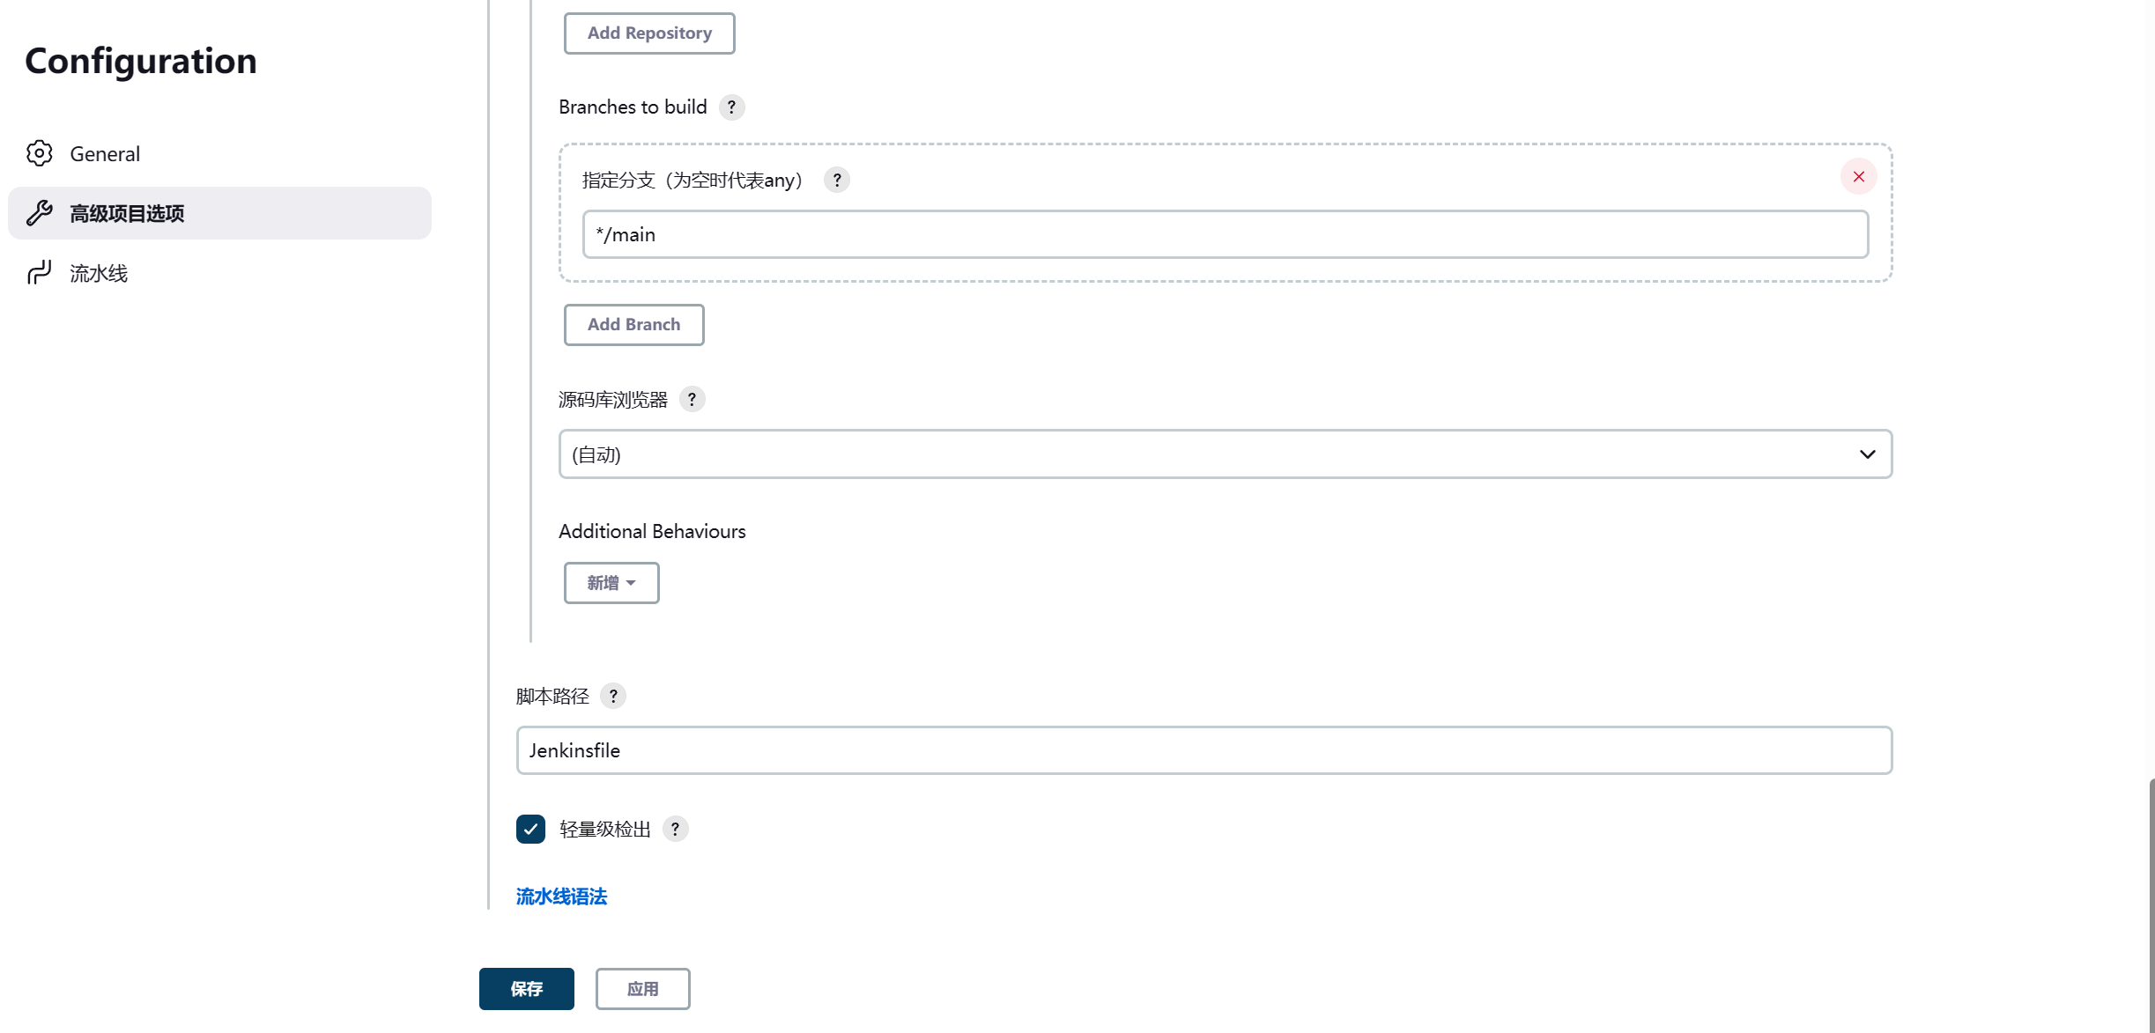Select the 流水线 sidebar item

(99, 274)
